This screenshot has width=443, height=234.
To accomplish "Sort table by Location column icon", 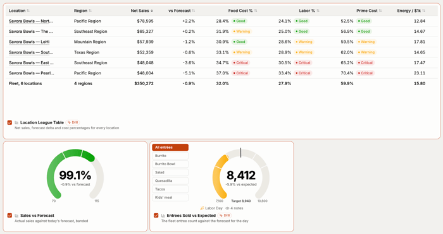I will (x=28, y=11).
